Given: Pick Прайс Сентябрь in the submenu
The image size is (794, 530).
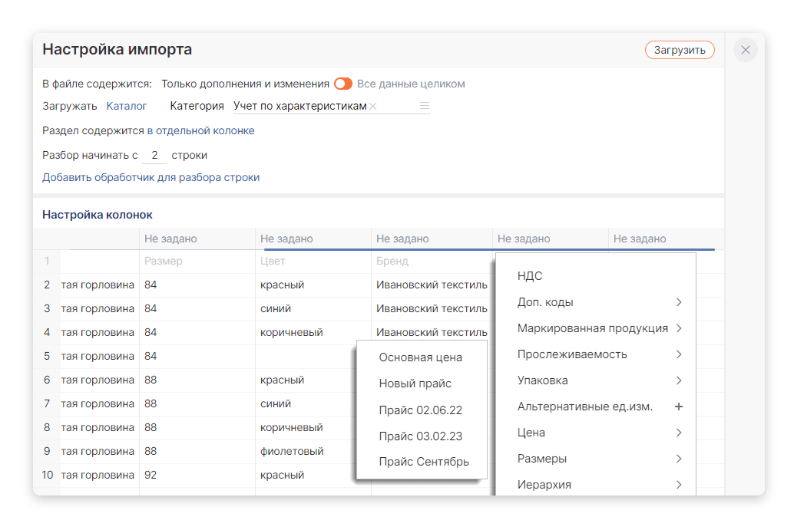Looking at the screenshot, I should click(x=423, y=462).
